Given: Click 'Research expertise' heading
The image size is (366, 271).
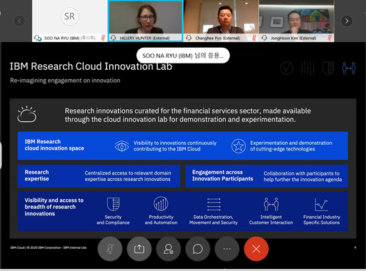Looking at the screenshot, I should 36,175.
